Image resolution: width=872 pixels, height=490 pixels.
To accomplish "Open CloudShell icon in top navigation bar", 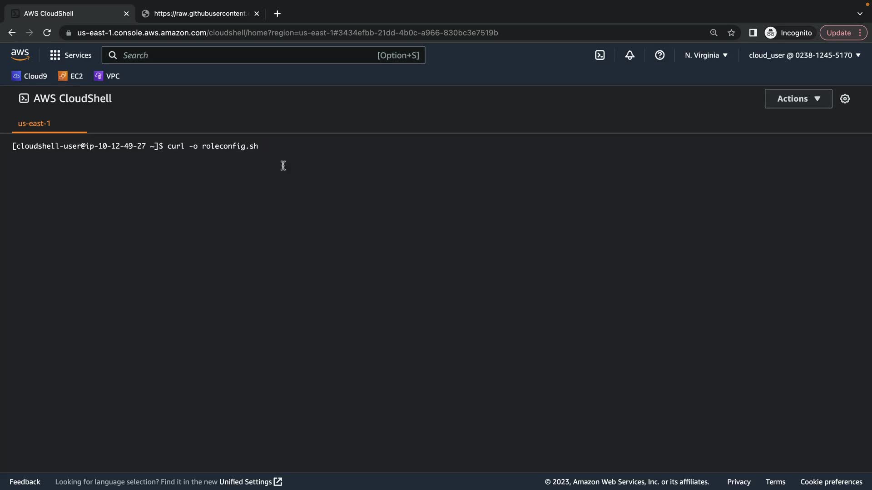I will pos(599,55).
